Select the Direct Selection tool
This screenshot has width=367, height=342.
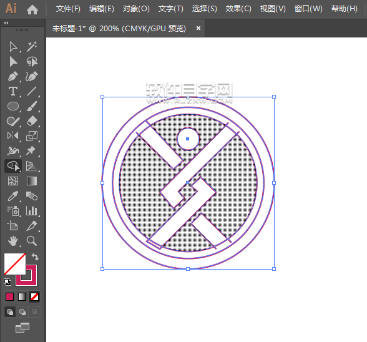click(13, 62)
